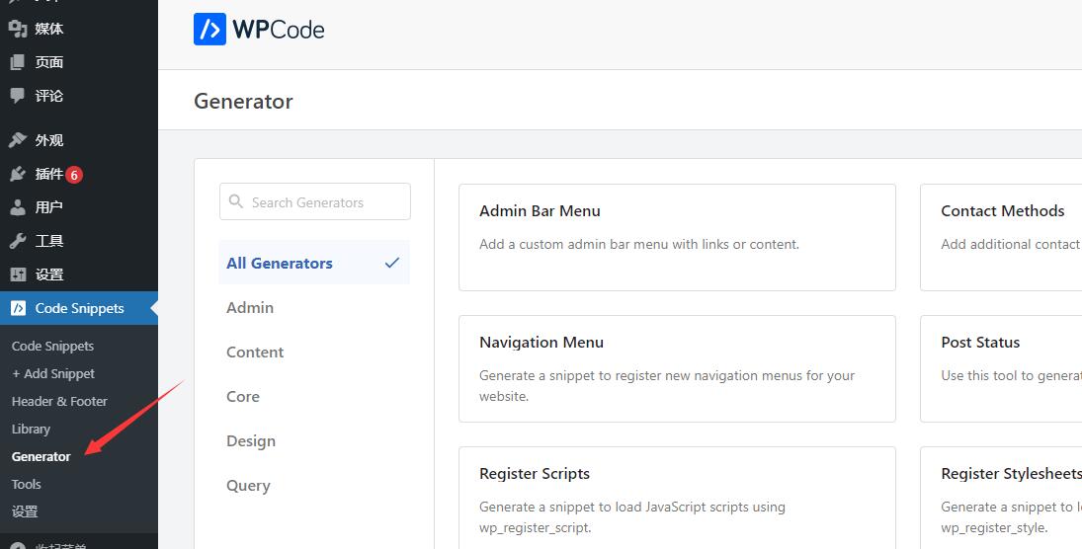Open the Register Scripts generator card
Viewport: 1082px width, 549px height.
[677, 498]
